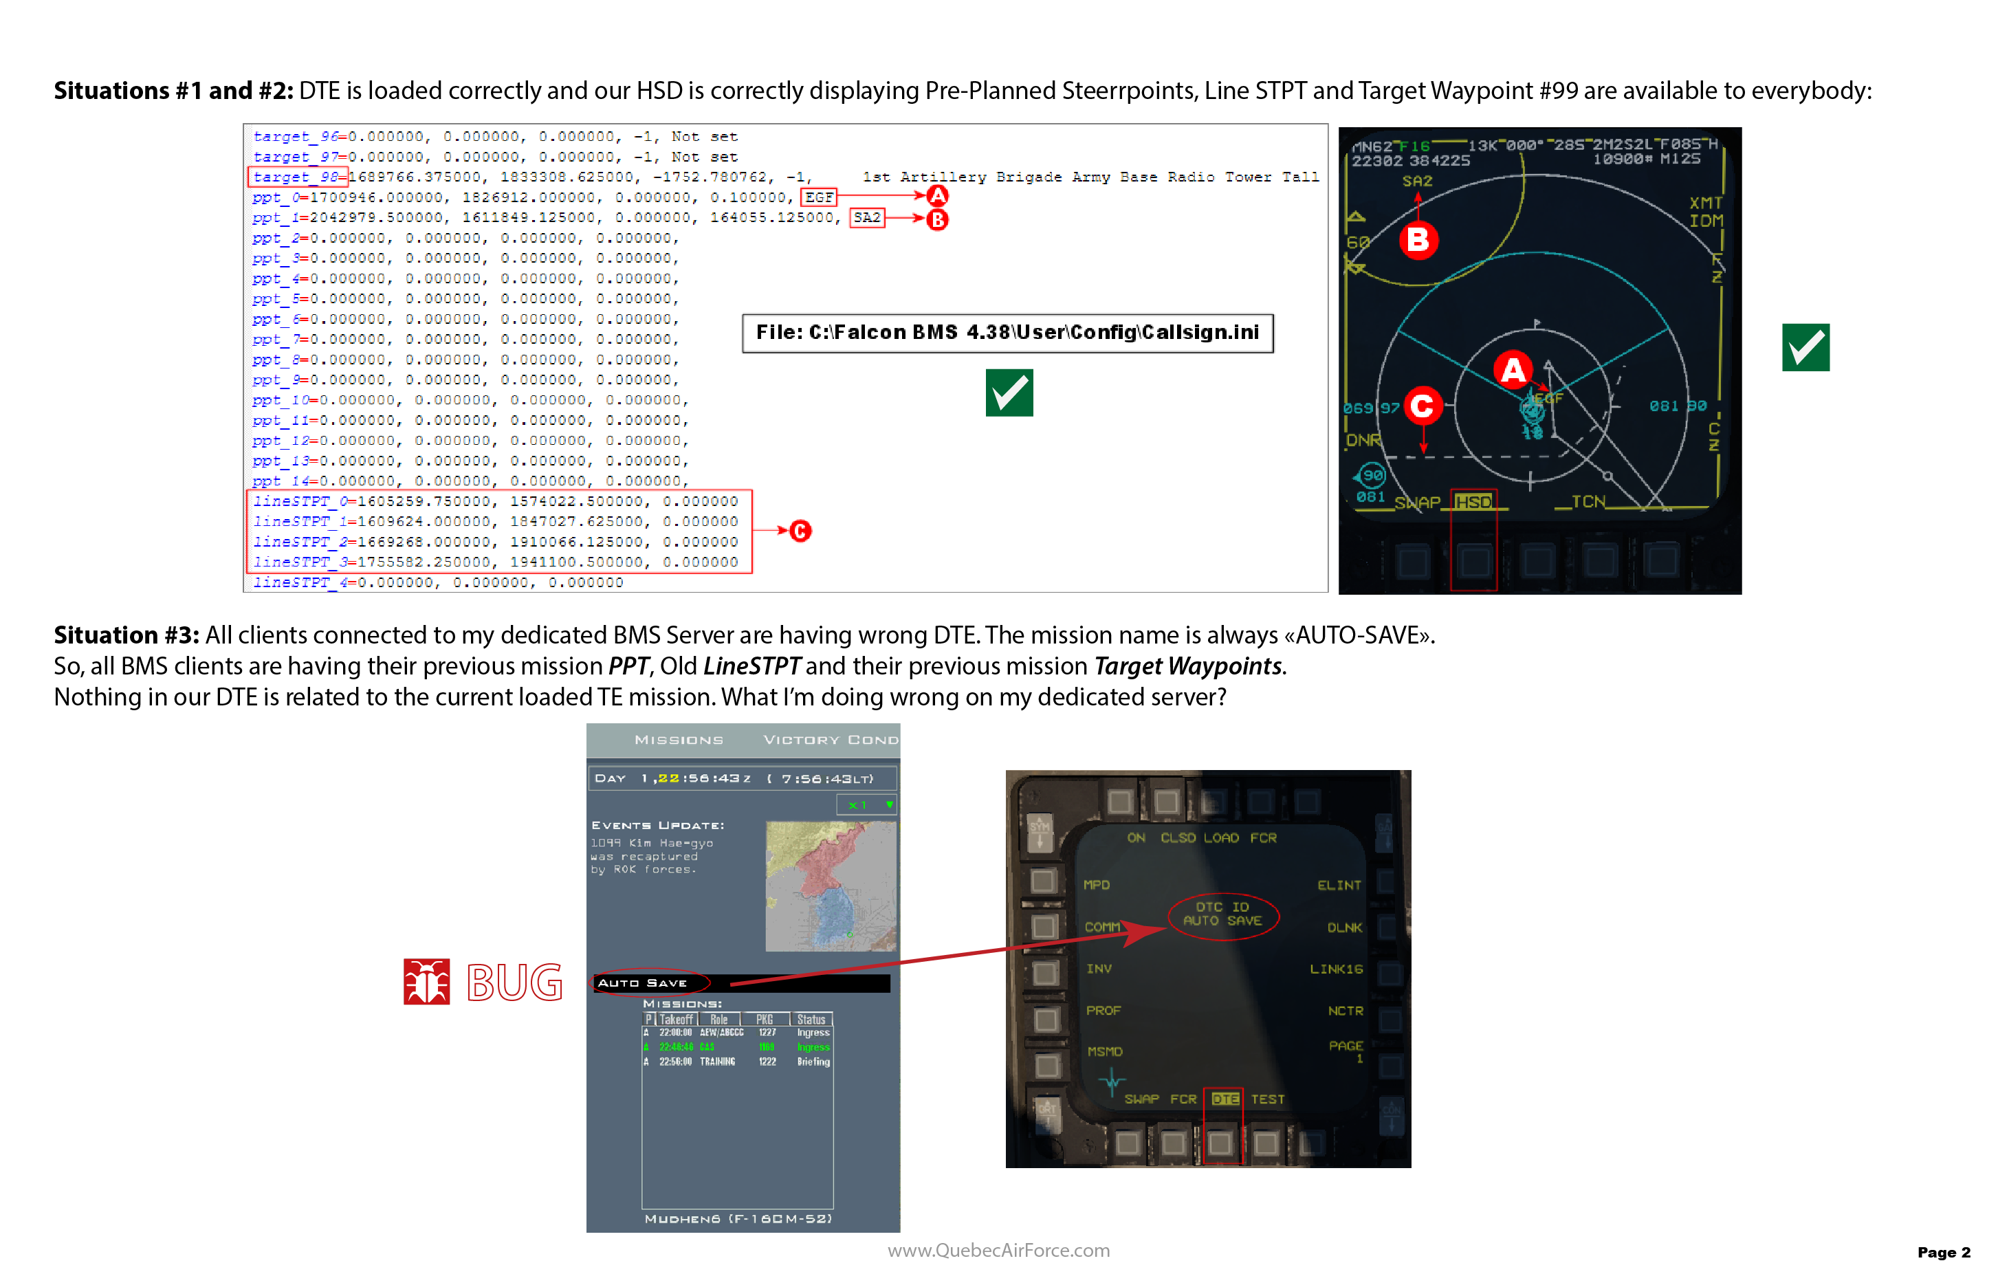The height and width of the screenshot is (1285, 1998).
Task: Click the Auto Save label in events panel
Action: 642,983
